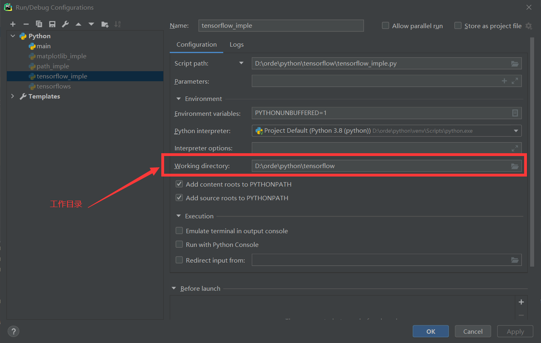Viewport: 541px width, 343px height.
Task: Sort configurations alphabetically
Action: [x=117, y=24]
